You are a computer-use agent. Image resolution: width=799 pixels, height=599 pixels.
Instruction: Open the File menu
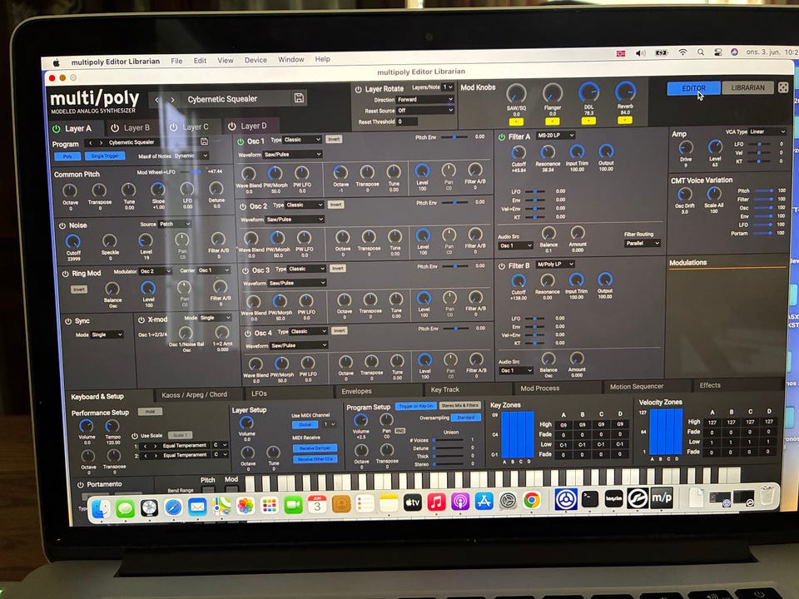pyautogui.click(x=176, y=61)
